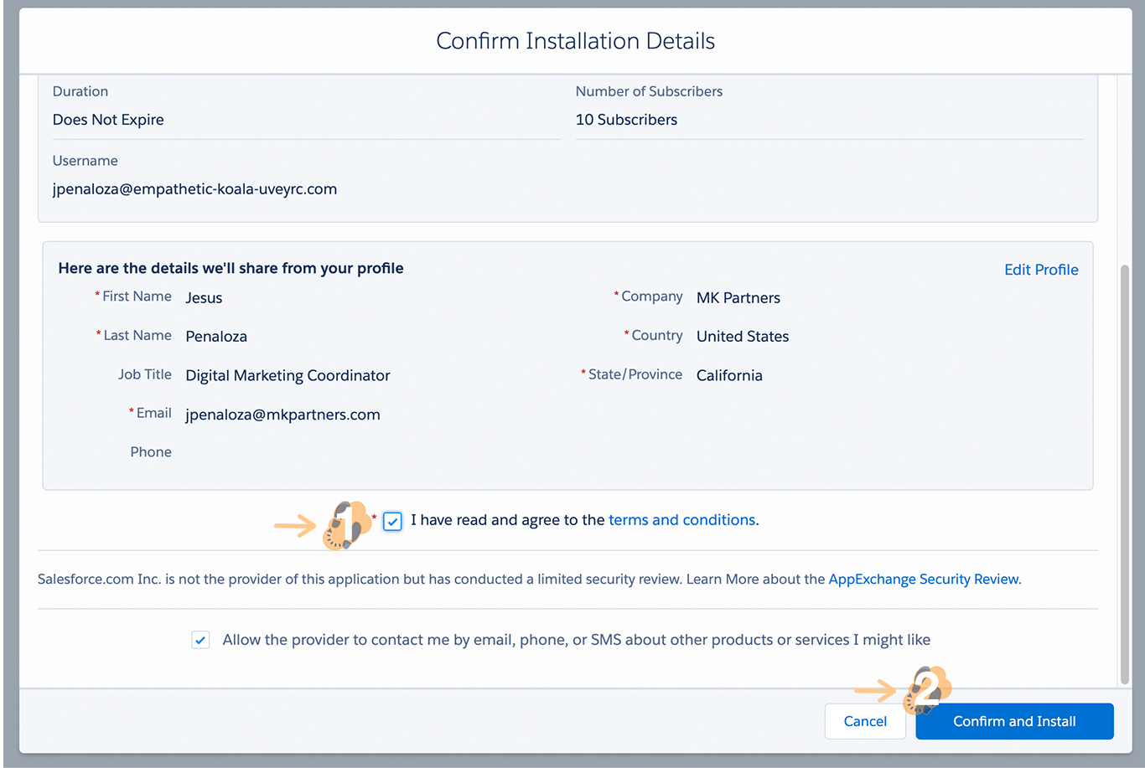Screen dimensions: 1145x768
Task: Click the number 1 step marker icon
Action: [x=347, y=525]
